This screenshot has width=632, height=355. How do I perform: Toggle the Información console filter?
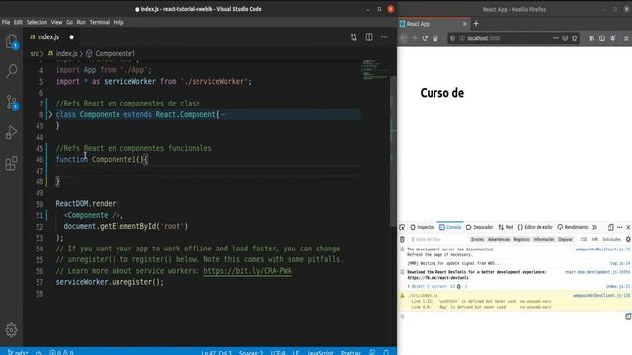coord(544,239)
